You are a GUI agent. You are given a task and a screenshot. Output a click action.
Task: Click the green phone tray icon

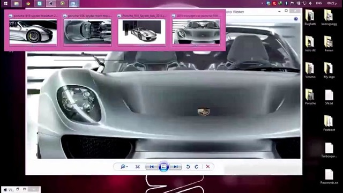click(x=280, y=3)
